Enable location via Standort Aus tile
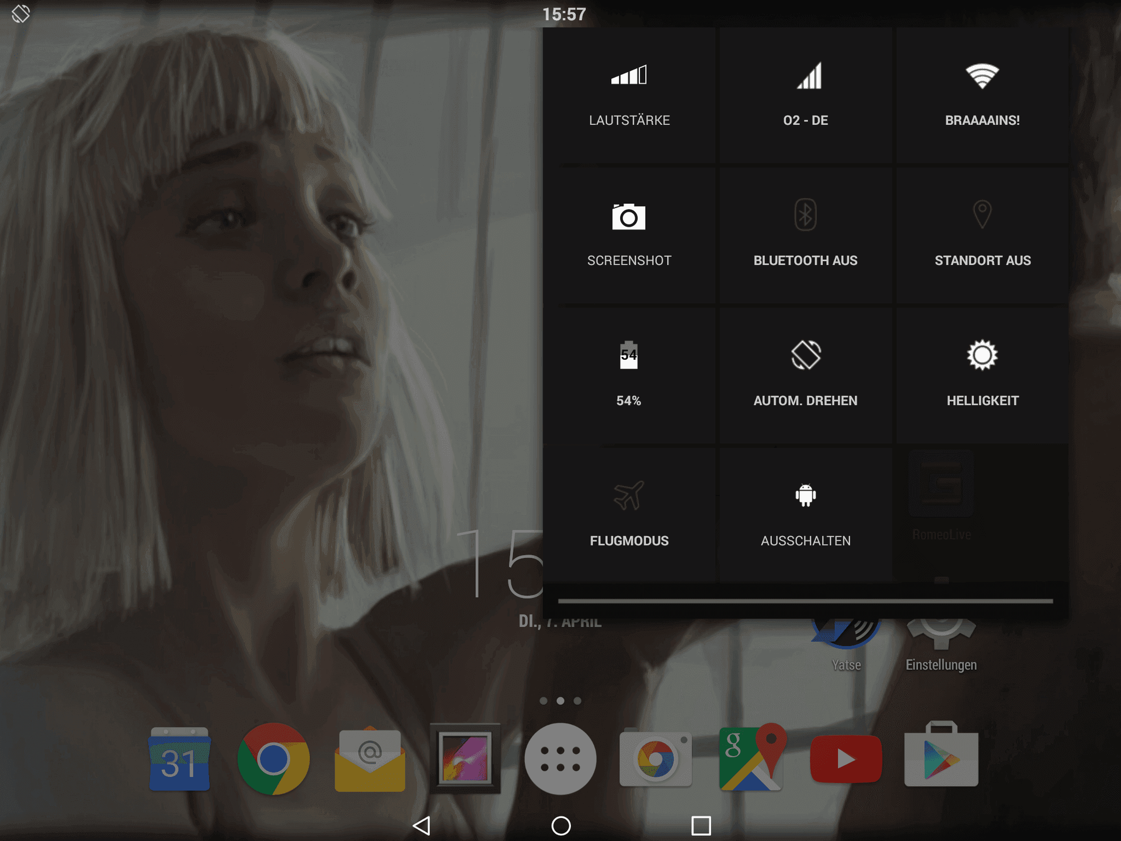 (x=982, y=236)
